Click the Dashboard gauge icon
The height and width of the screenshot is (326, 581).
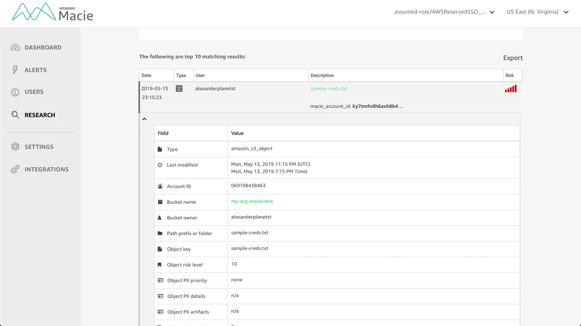pyautogui.click(x=15, y=48)
